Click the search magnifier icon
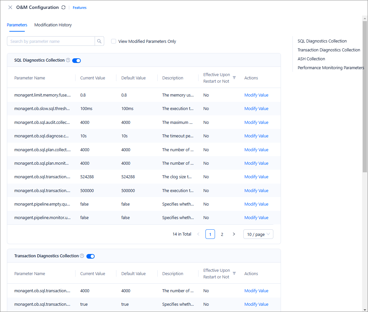This screenshot has width=368, height=312. point(99,41)
